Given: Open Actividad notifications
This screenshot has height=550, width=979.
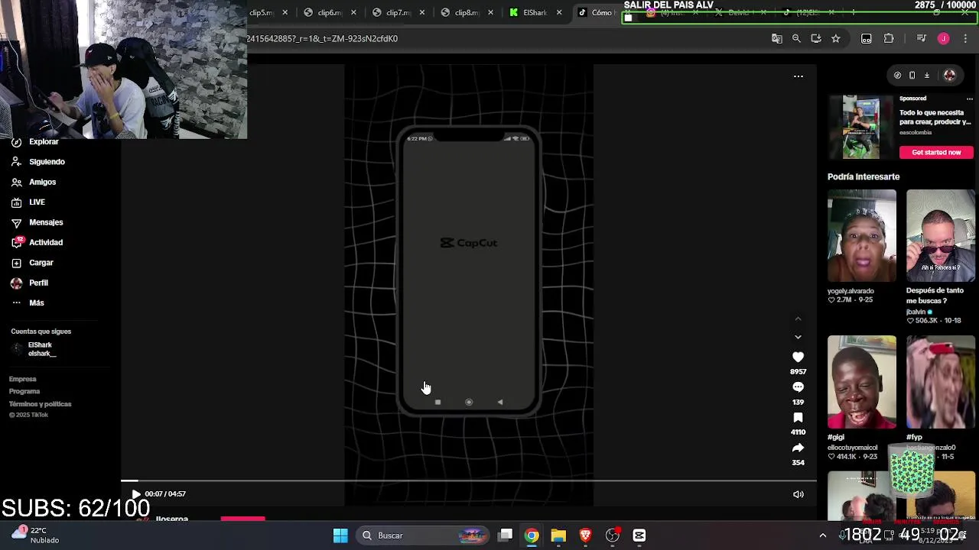Looking at the screenshot, I should coord(37,242).
